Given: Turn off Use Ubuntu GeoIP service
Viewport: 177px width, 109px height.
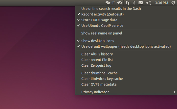Looking at the screenshot, I should (102, 25).
